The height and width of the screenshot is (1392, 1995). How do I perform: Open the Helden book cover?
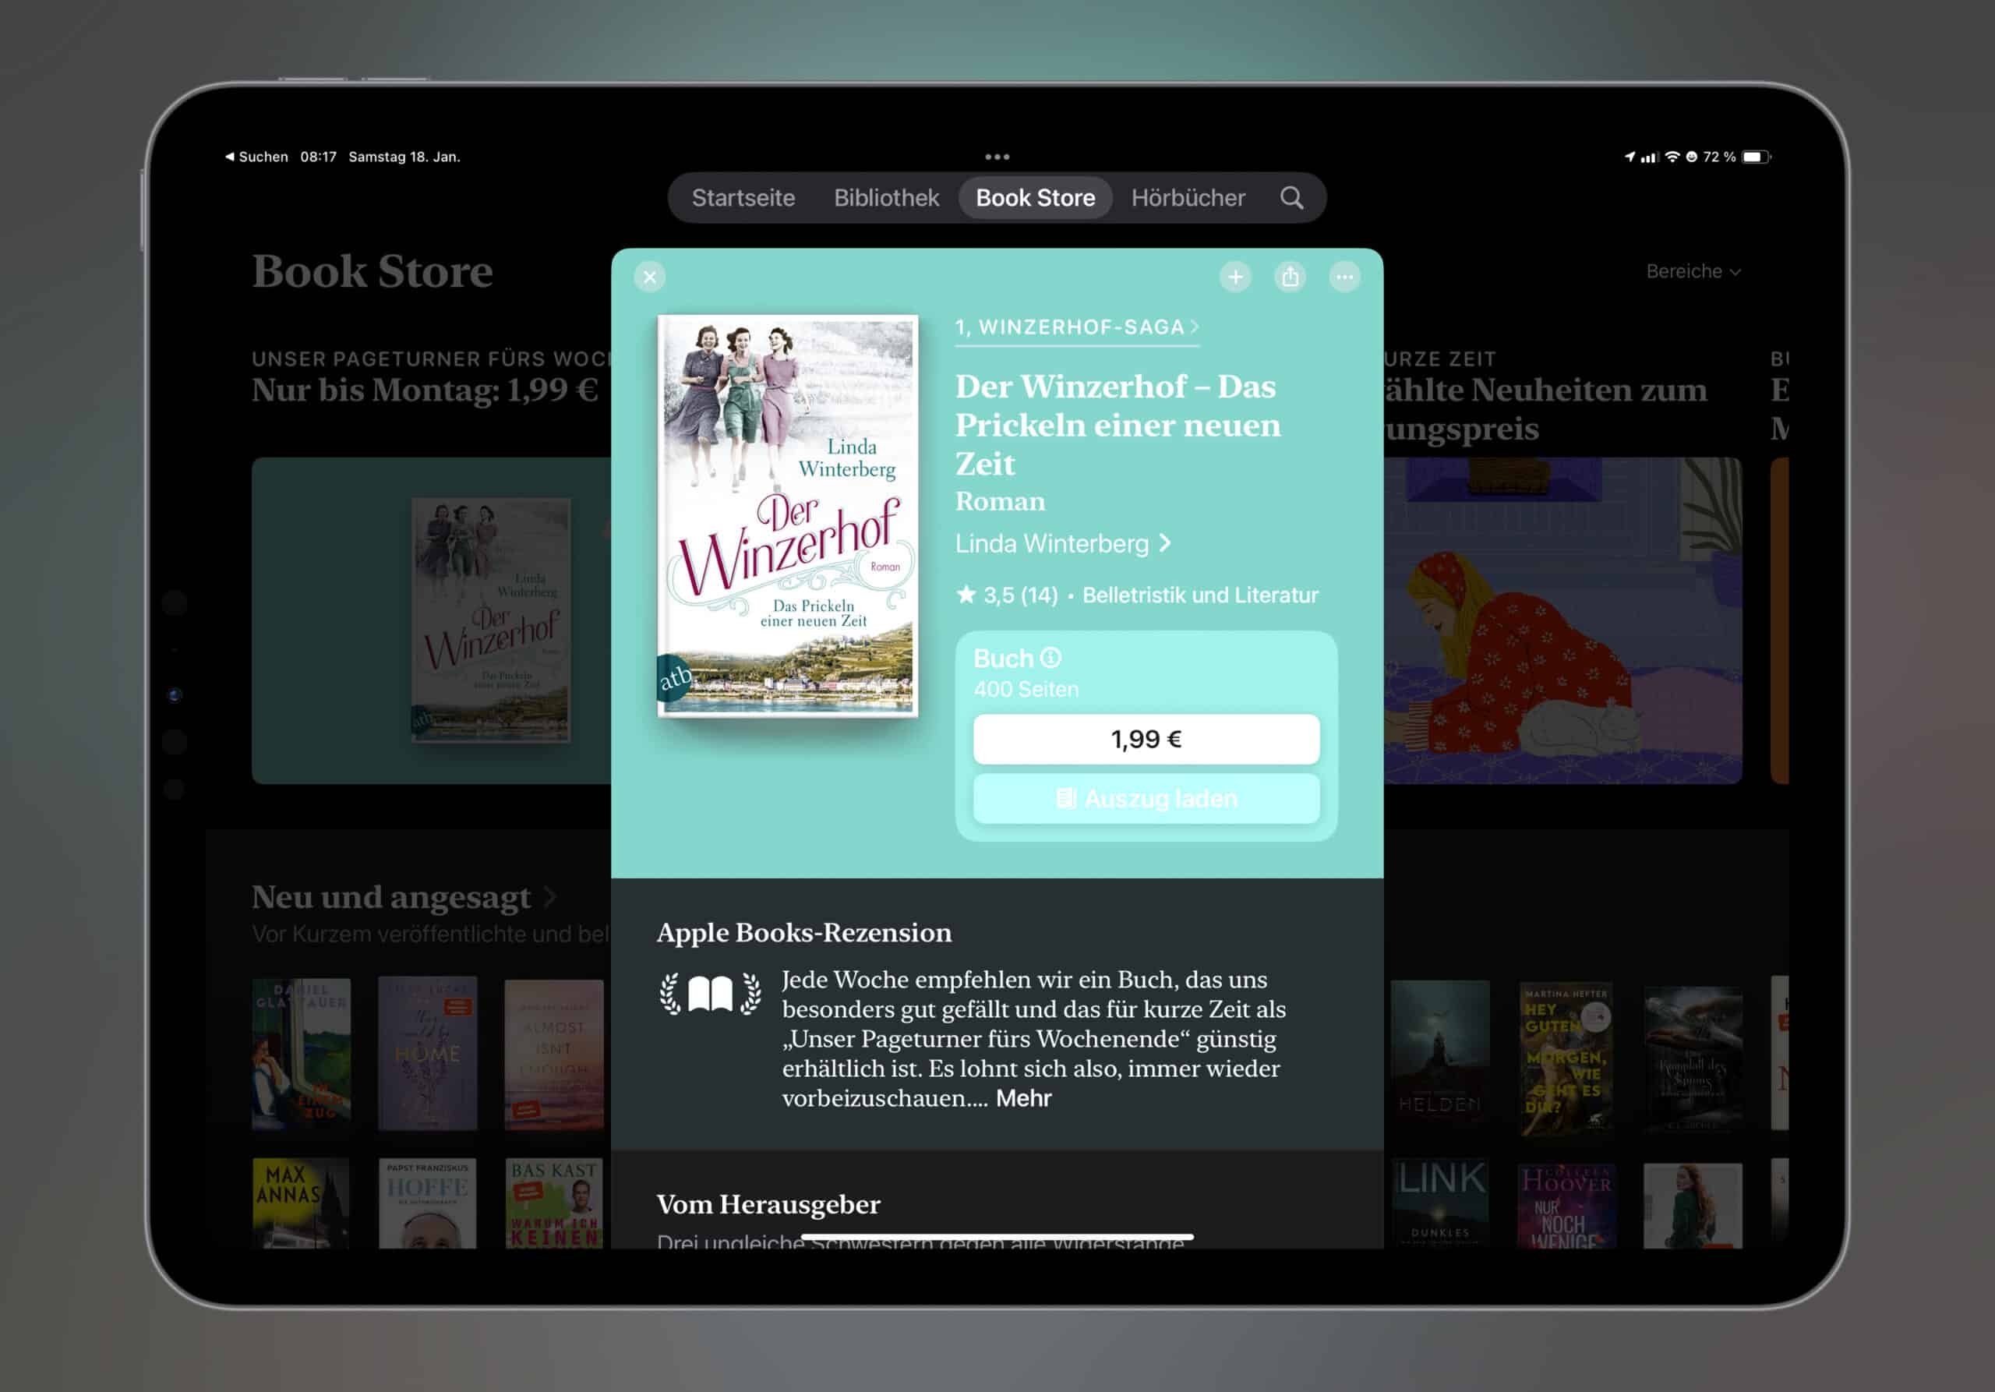(1439, 1055)
